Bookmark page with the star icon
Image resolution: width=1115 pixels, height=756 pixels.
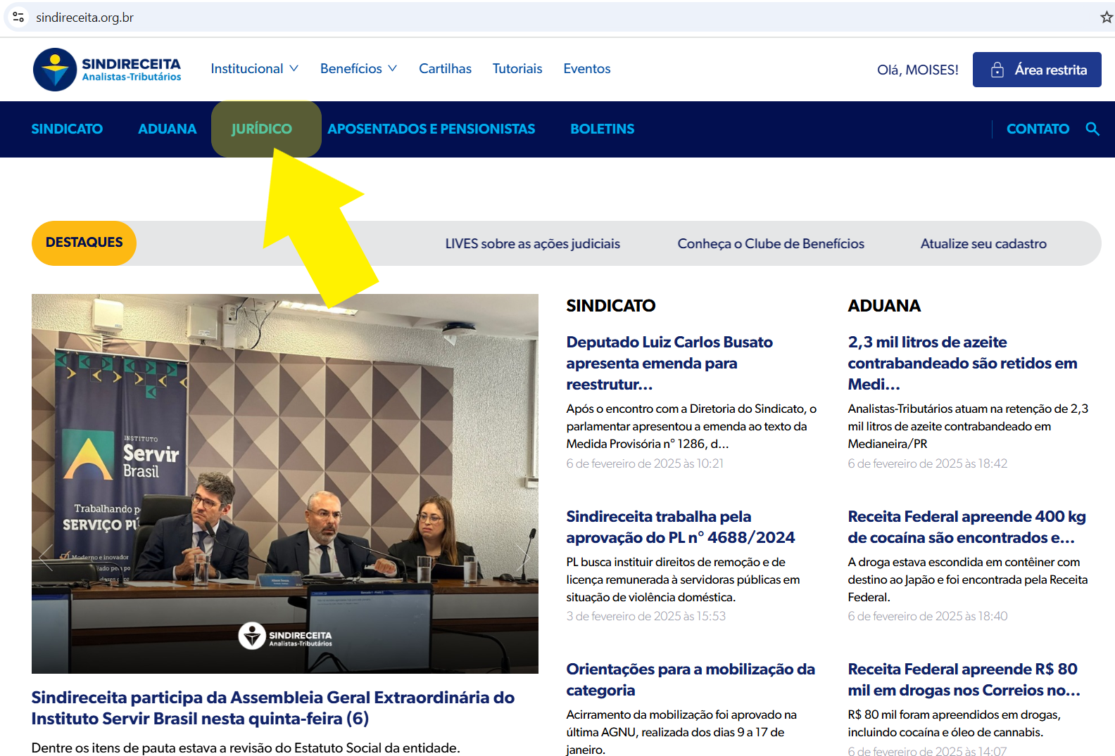[x=1106, y=18]
